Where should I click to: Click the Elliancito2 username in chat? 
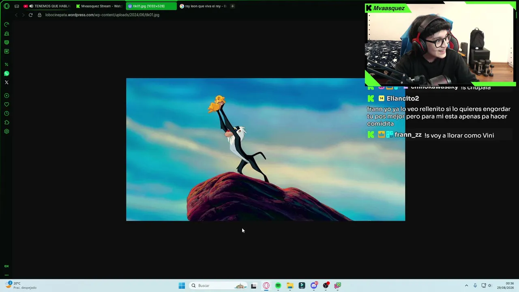[x=403, y=99]
